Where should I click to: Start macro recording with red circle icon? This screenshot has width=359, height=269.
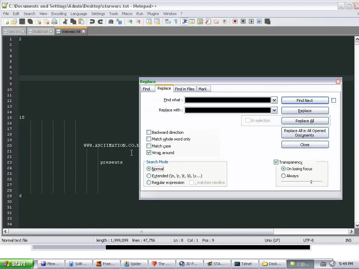tap(235, 21)
